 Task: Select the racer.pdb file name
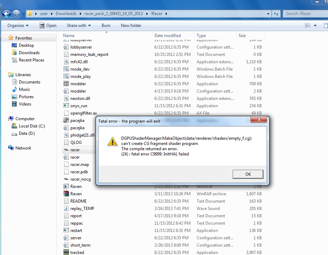point(79,172)
